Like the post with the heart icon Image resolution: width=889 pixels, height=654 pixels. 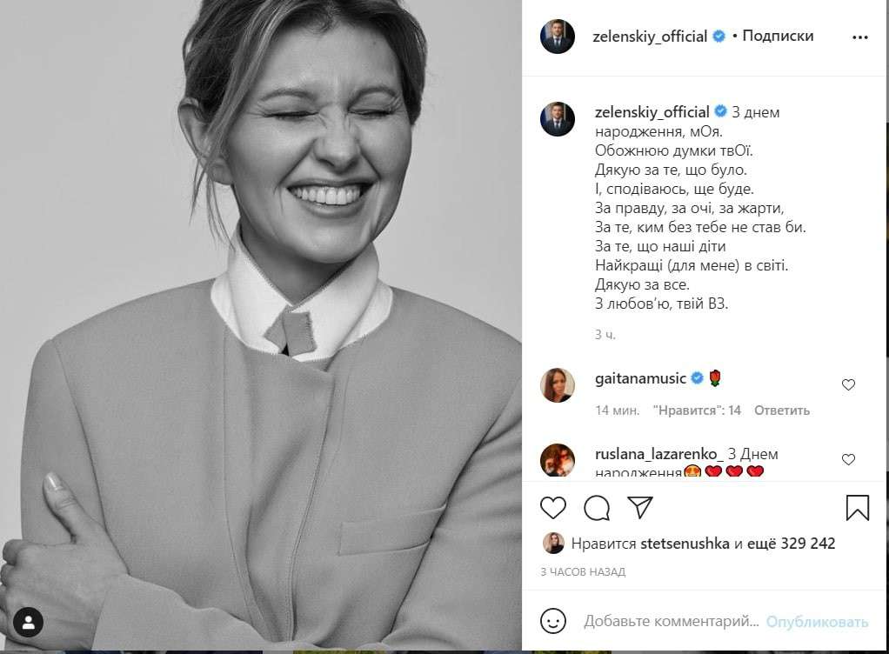[x=553, y=509]
